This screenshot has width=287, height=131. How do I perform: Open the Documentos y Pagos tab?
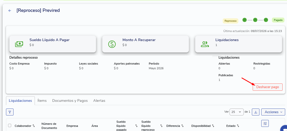click(x=70, y=101)
